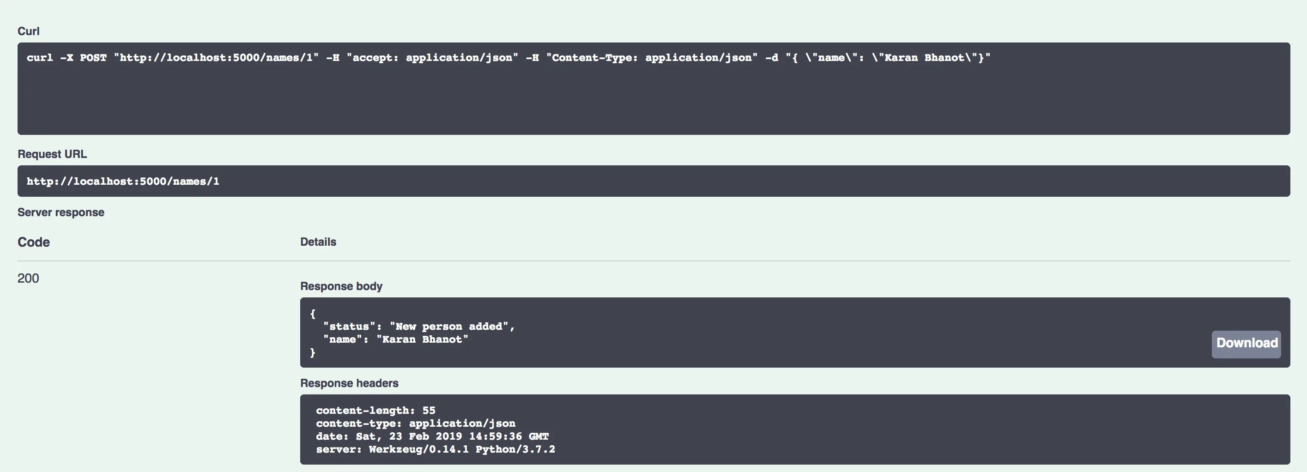
Task: Click the localhost URL inside curl command
Action: pos(217,57)
